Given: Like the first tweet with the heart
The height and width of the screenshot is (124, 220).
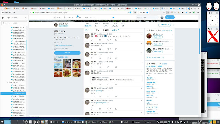Looking at the screenshot, I should tap(108, 40).
